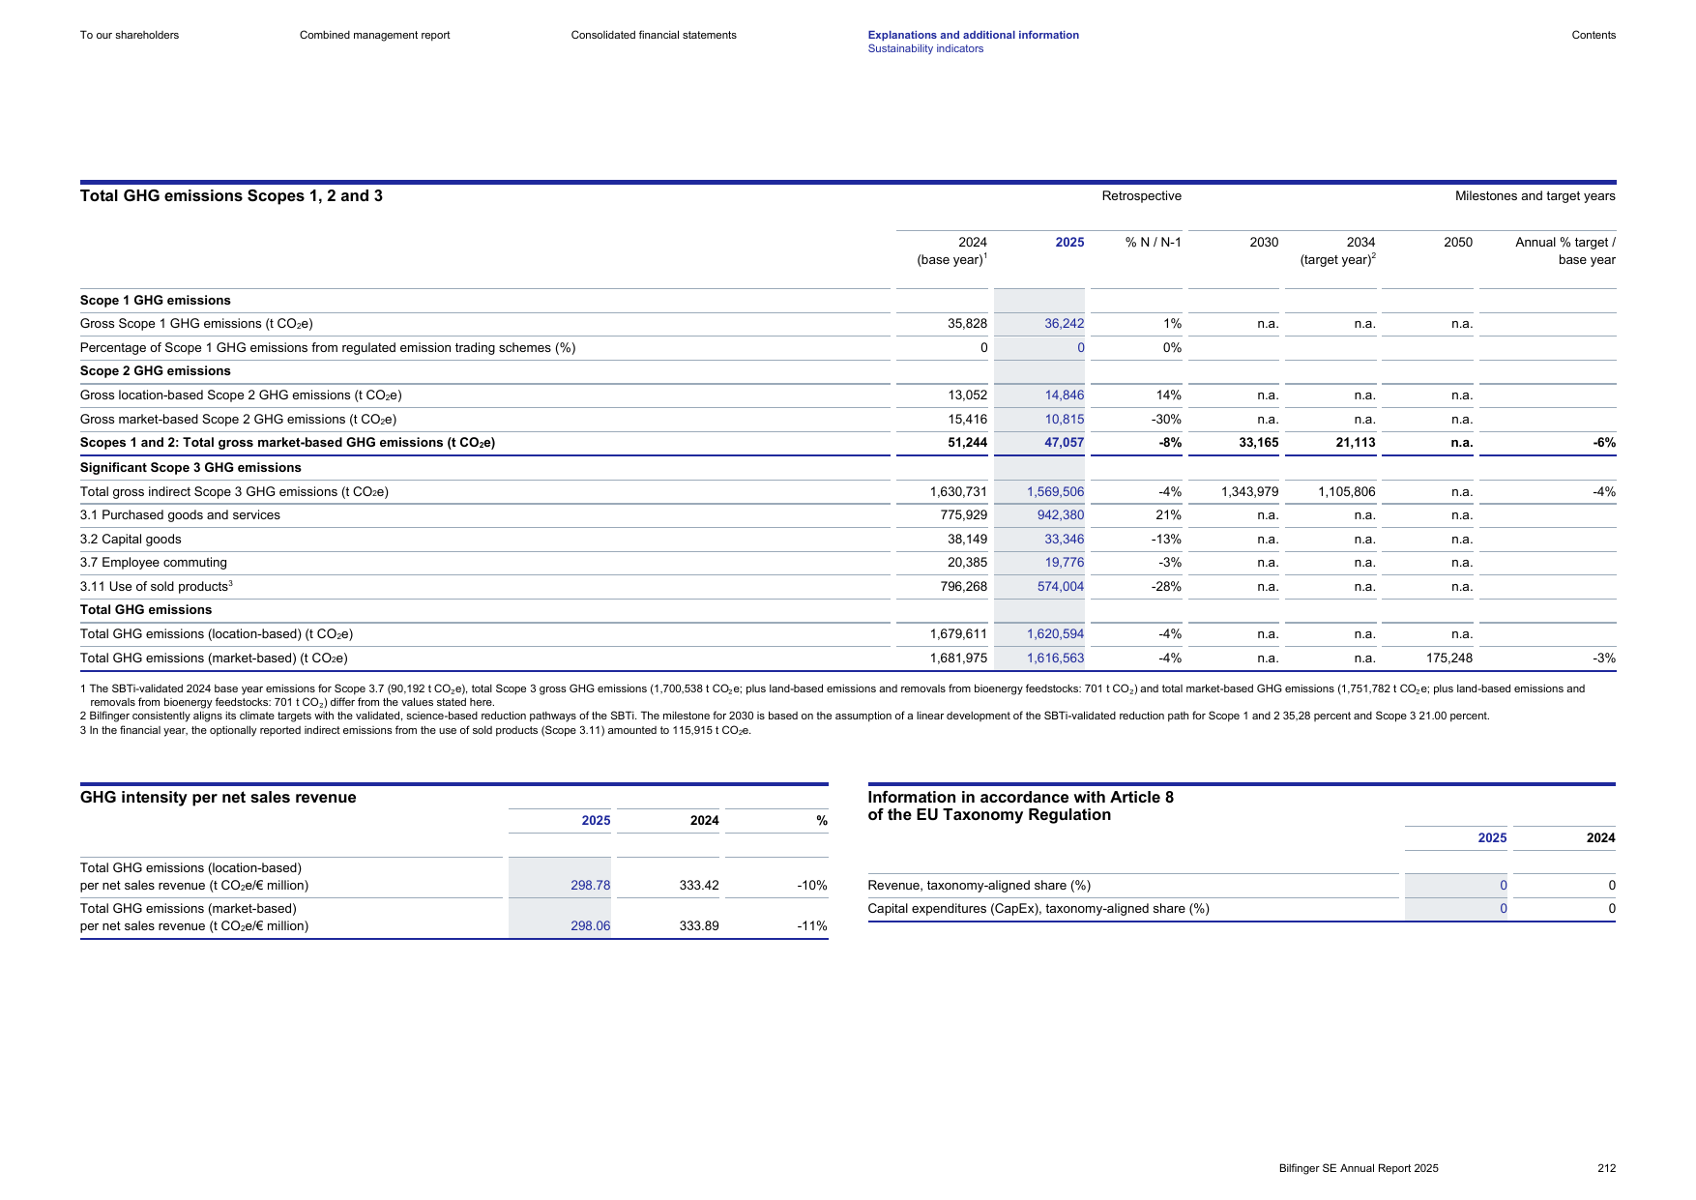
Task: Click the 'GHG intensity per net sales revenue' heading
Action: (x=218, y=798)
